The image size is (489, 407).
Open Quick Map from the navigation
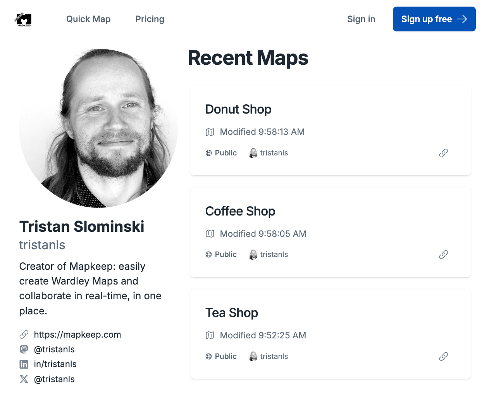pos(88,19)
